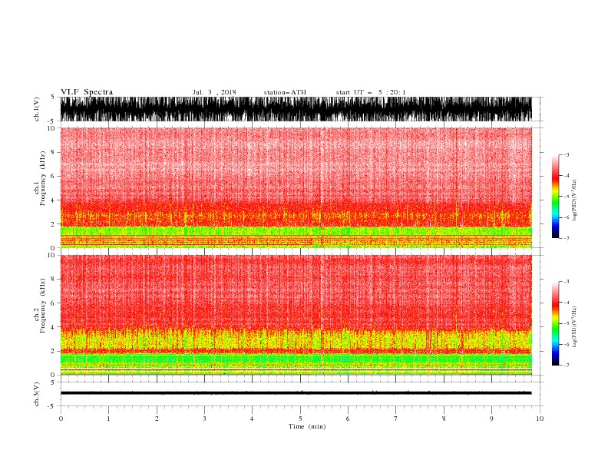Click time axis tick label "7"
The image size is (608, 470).
396,419
